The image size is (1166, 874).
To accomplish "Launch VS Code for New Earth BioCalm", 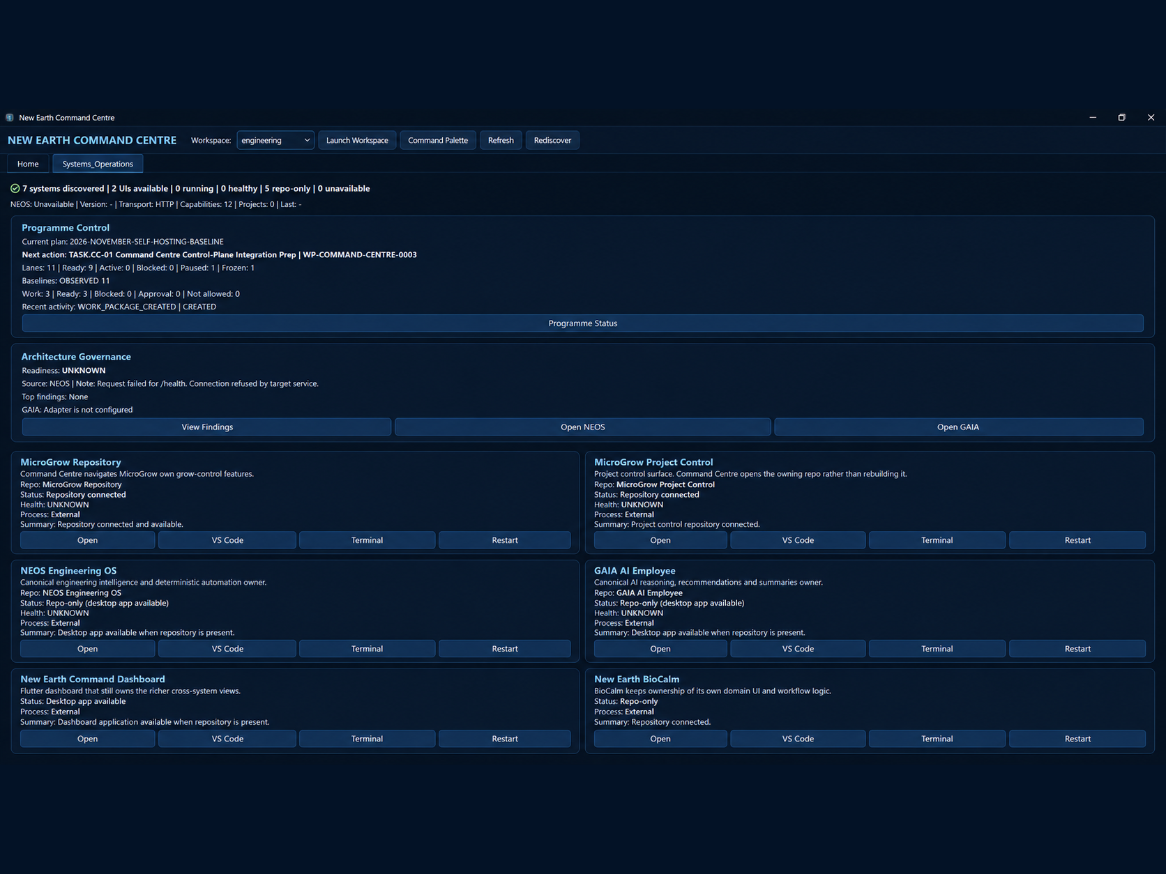I will (x=798, y=739).
